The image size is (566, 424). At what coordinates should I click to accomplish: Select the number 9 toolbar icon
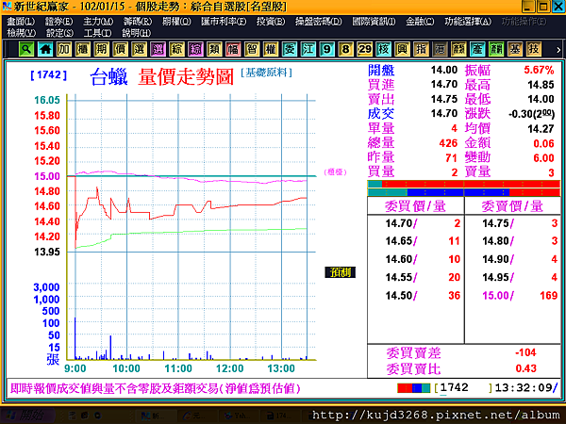(x=326, y=49)
